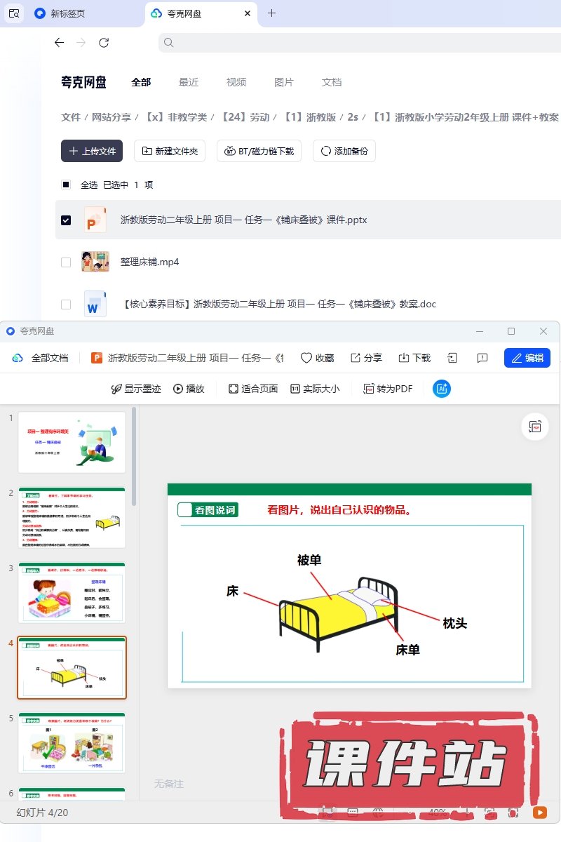Viewport: 561px width, 842px height.
Task: Click the 上传文件 button
Action: click(x=92, y=151)
